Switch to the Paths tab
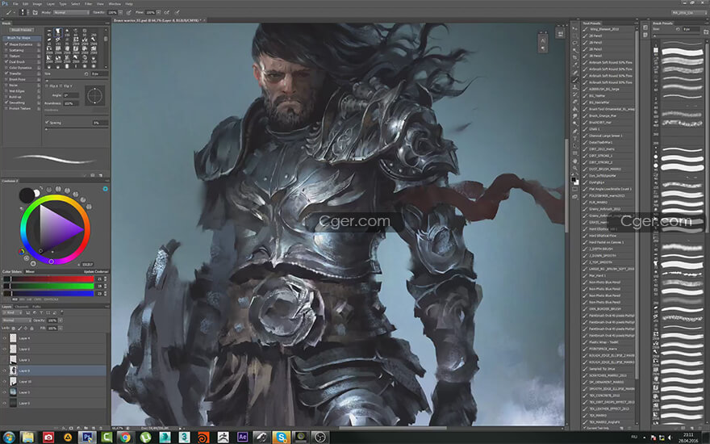This screenshot has height=444, width=710. point(36,307)
